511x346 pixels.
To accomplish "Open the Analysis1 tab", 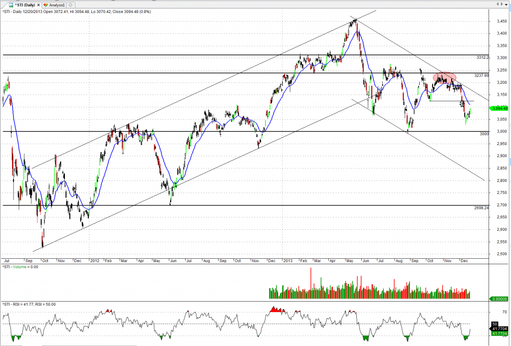I will (55, 3).
